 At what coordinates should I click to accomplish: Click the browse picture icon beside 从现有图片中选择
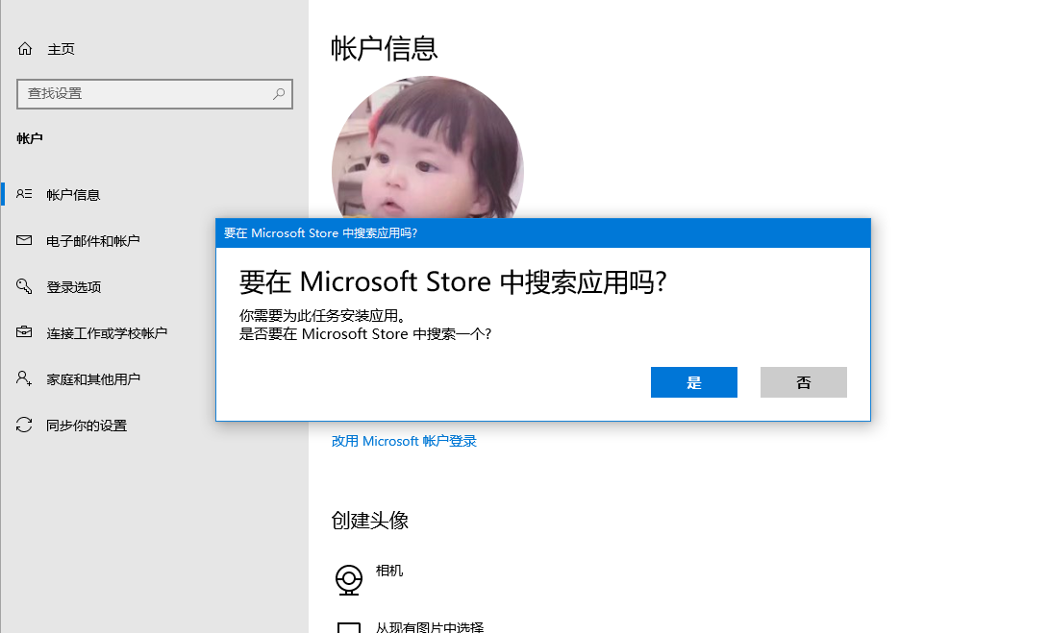coord(349,627)
